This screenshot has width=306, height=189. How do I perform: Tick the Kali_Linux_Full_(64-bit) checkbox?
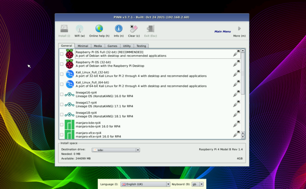point(62,84)
